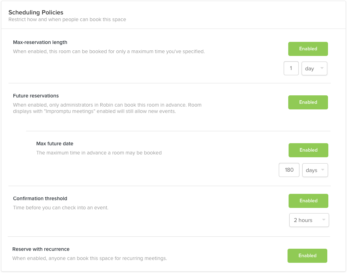347x273 pixels.
Task: Click the Future reservations label
Action: click(x=36, y=96)
